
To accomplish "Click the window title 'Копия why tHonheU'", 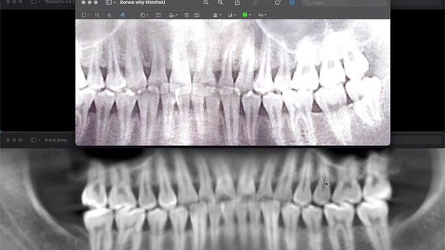I will tap(143, 3).
